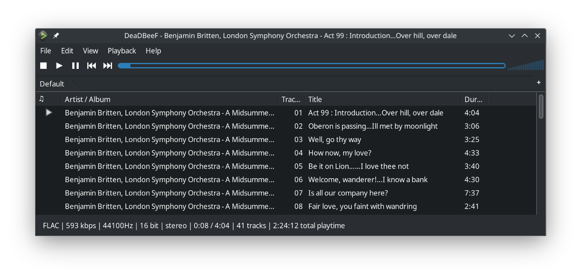
Task: Open the Help menu
Action: [153, 50]
